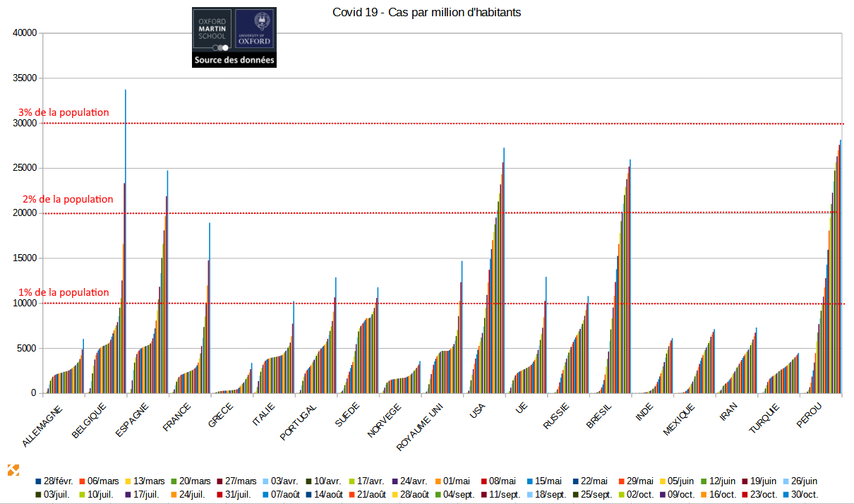This screenshot has width=854, height=504.
Task: Select the '2% de la population' threshold label
Action: pyautogui.click(x=66, y=199)
